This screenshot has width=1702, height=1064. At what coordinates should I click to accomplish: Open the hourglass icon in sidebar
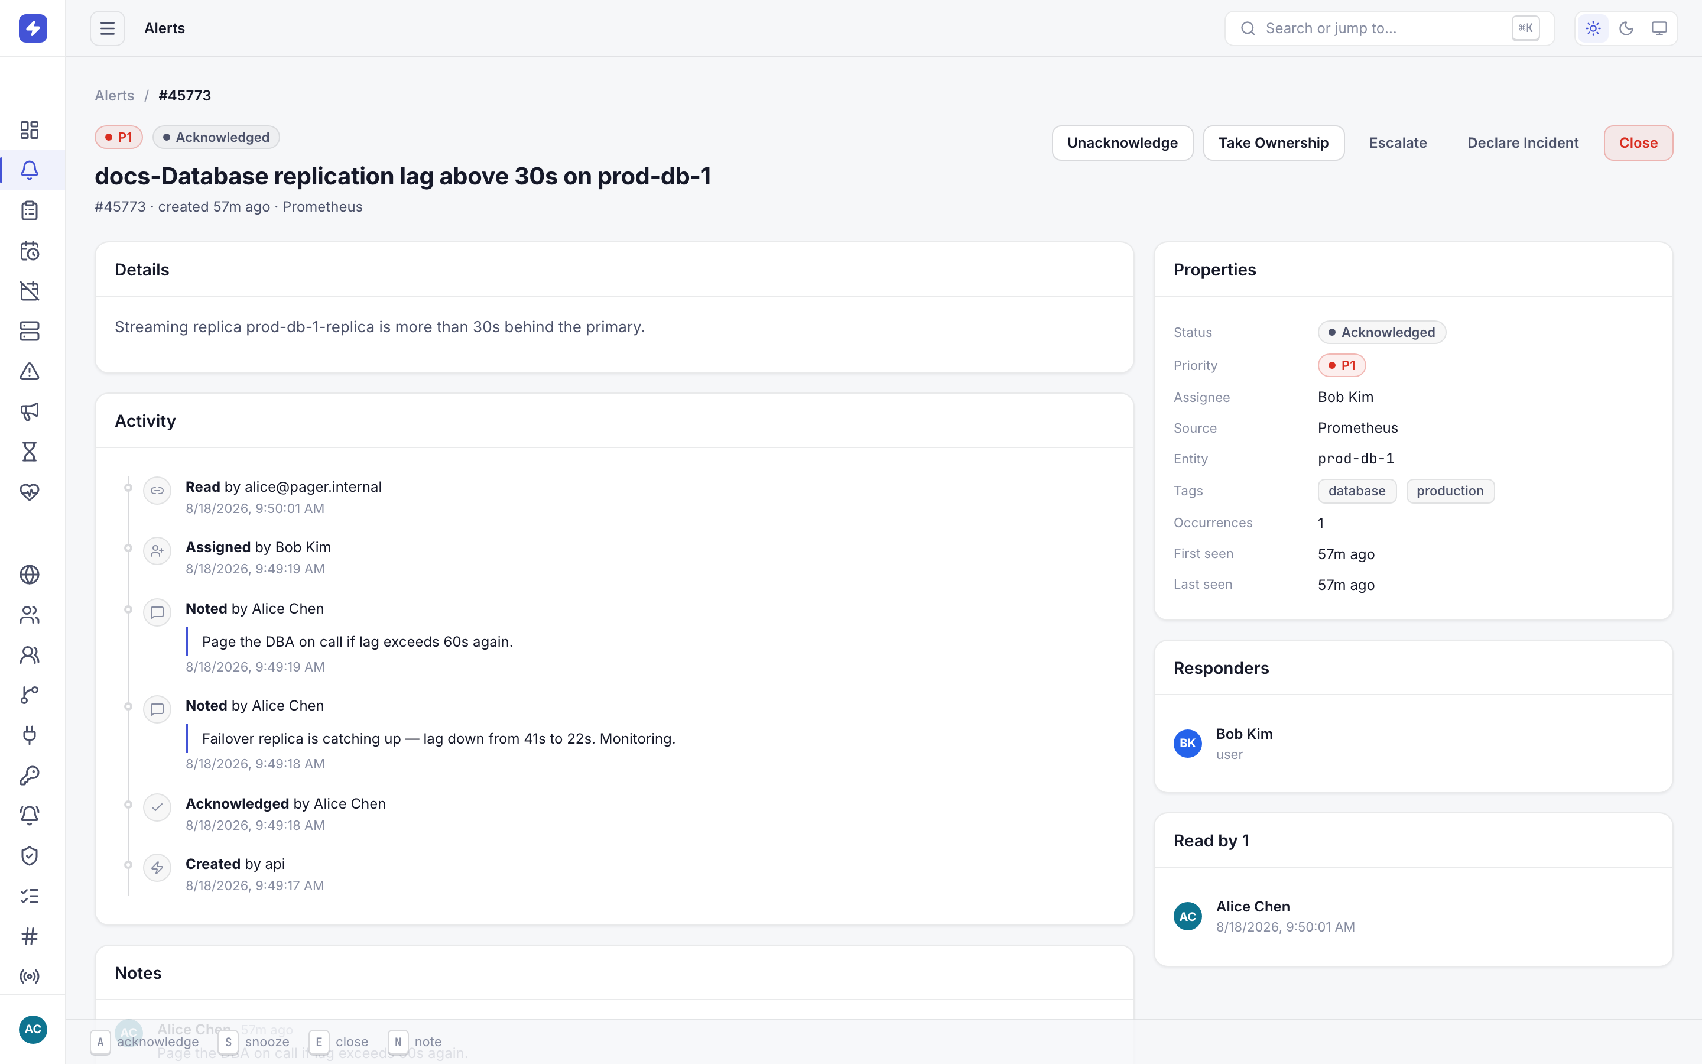point(30,451)
